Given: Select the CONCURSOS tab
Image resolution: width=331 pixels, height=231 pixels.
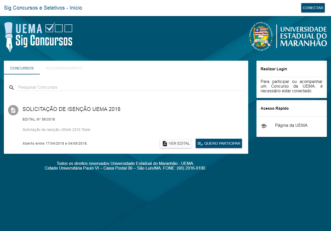Looking at the screenshot, I should [x=22, y=68].
